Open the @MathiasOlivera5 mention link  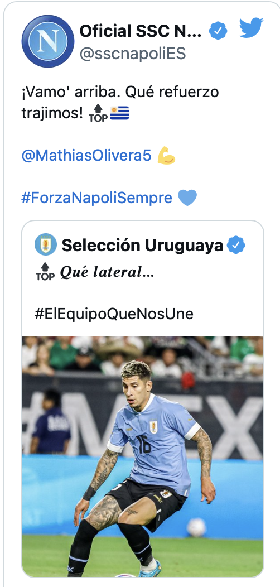coord(86,156)
